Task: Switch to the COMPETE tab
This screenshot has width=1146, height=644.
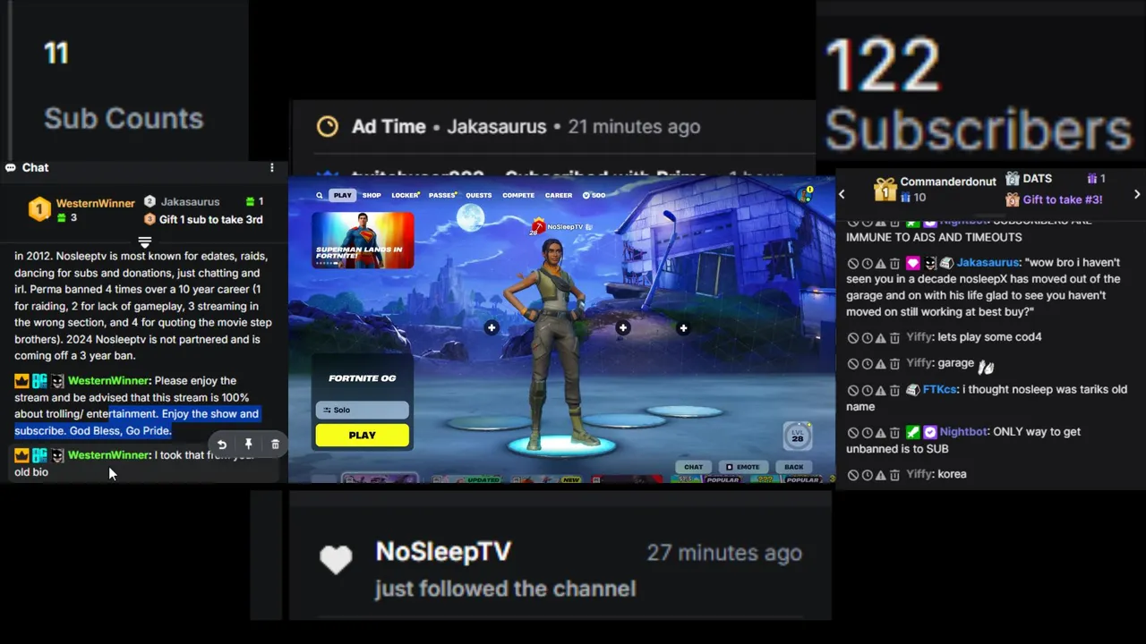Action: 518,195
